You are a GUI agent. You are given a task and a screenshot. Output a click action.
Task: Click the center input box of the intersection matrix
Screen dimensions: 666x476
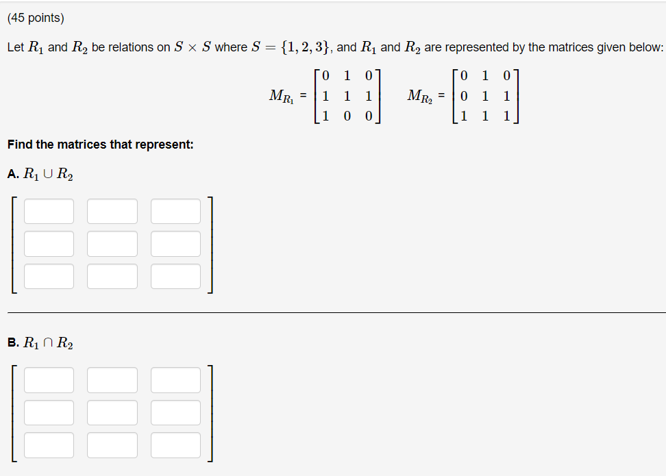click(x=112, y=412)
